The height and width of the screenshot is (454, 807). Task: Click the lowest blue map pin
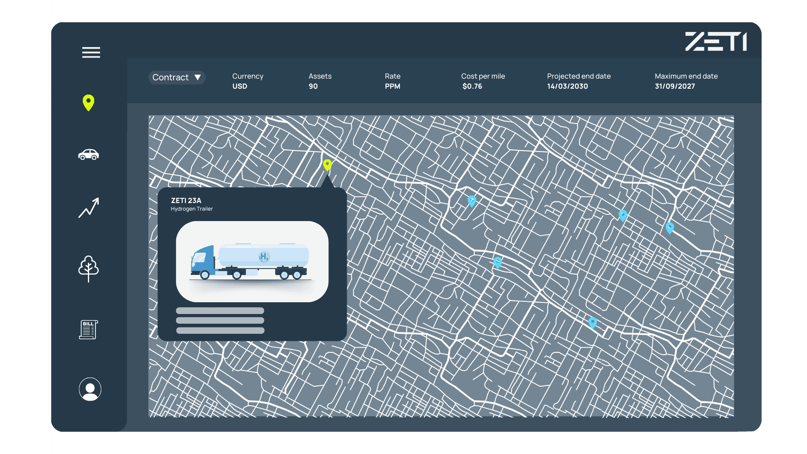[592, 322]
